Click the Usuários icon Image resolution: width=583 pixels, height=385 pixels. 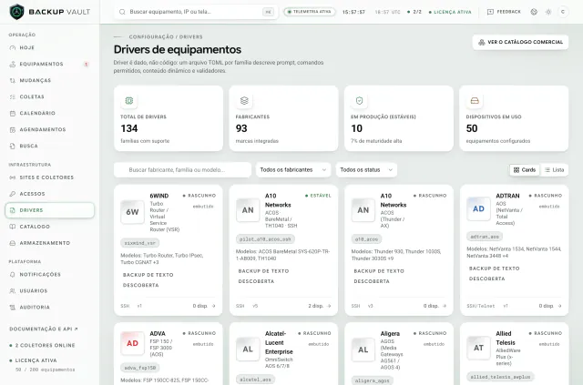12,291
